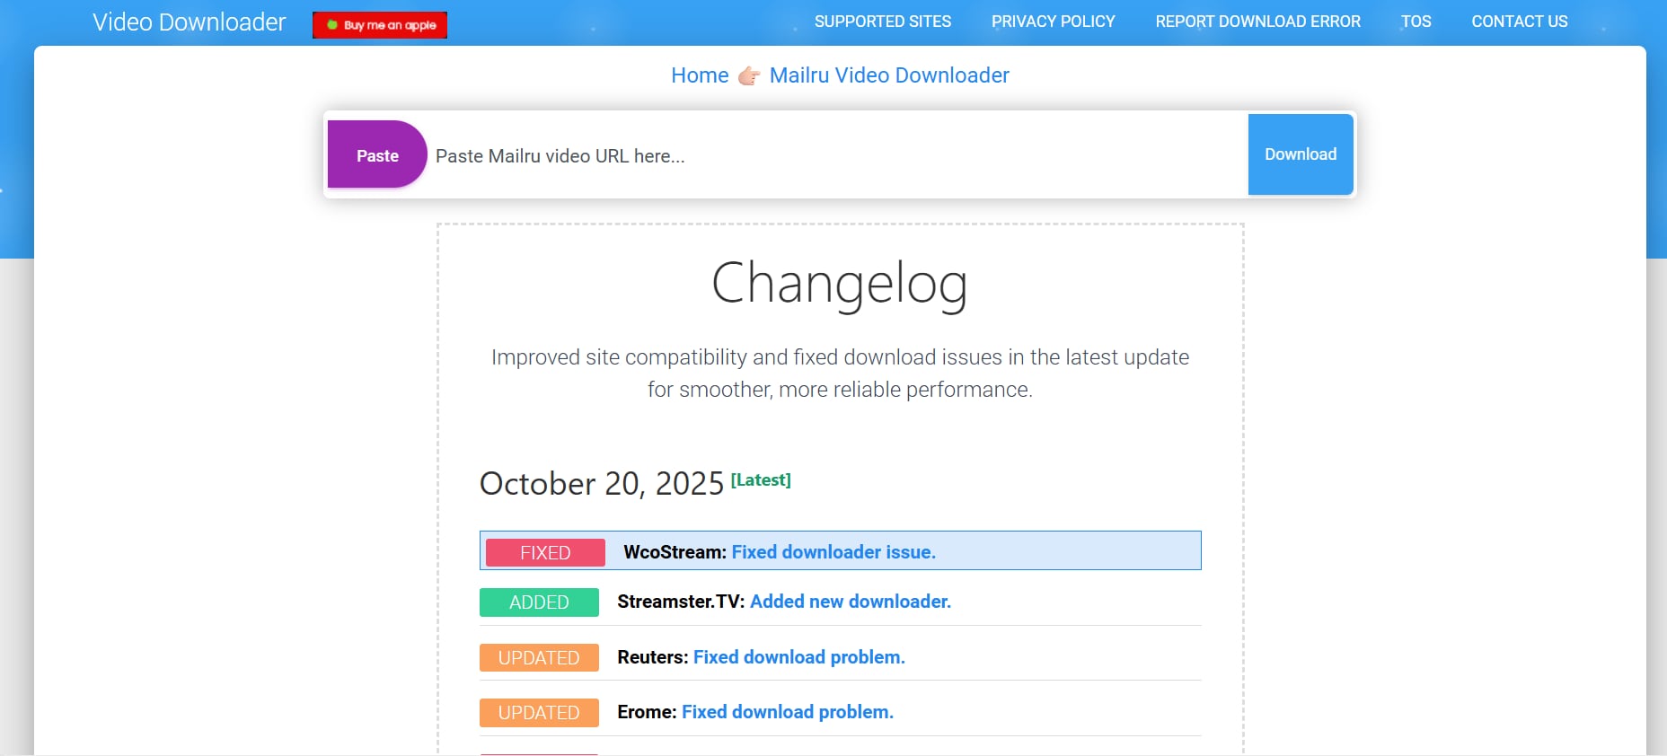
Task: Open the WcoStream fixed downloader issue link
Action: pyautogui.click(x=833, y=552)
